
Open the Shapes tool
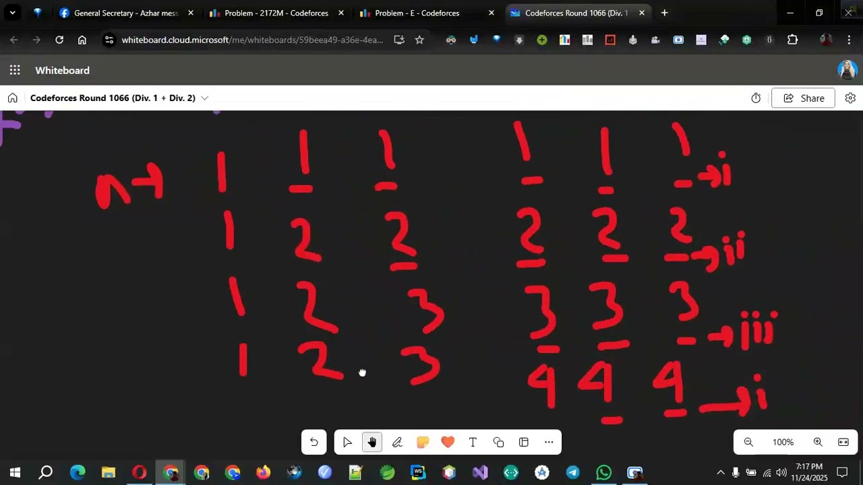point(498,443)
